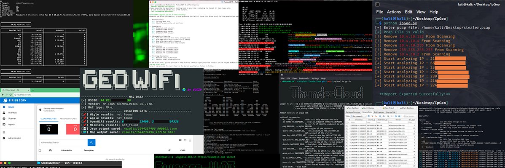Screen dimensions: 505x168
Task: Focus the Vulnerability Search field
Action: (64, 143)
